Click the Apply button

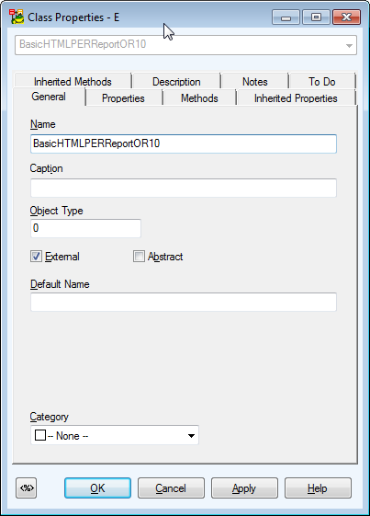point(244,488)
